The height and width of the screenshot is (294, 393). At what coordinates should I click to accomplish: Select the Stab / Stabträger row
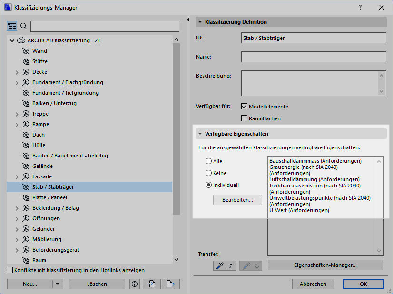pos(89,187)
